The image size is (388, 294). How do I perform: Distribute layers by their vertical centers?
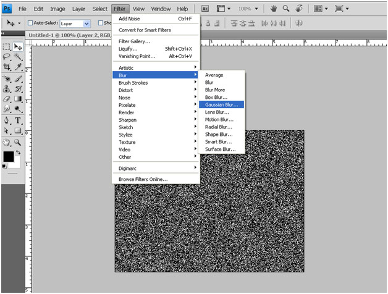tap(243, 23)
